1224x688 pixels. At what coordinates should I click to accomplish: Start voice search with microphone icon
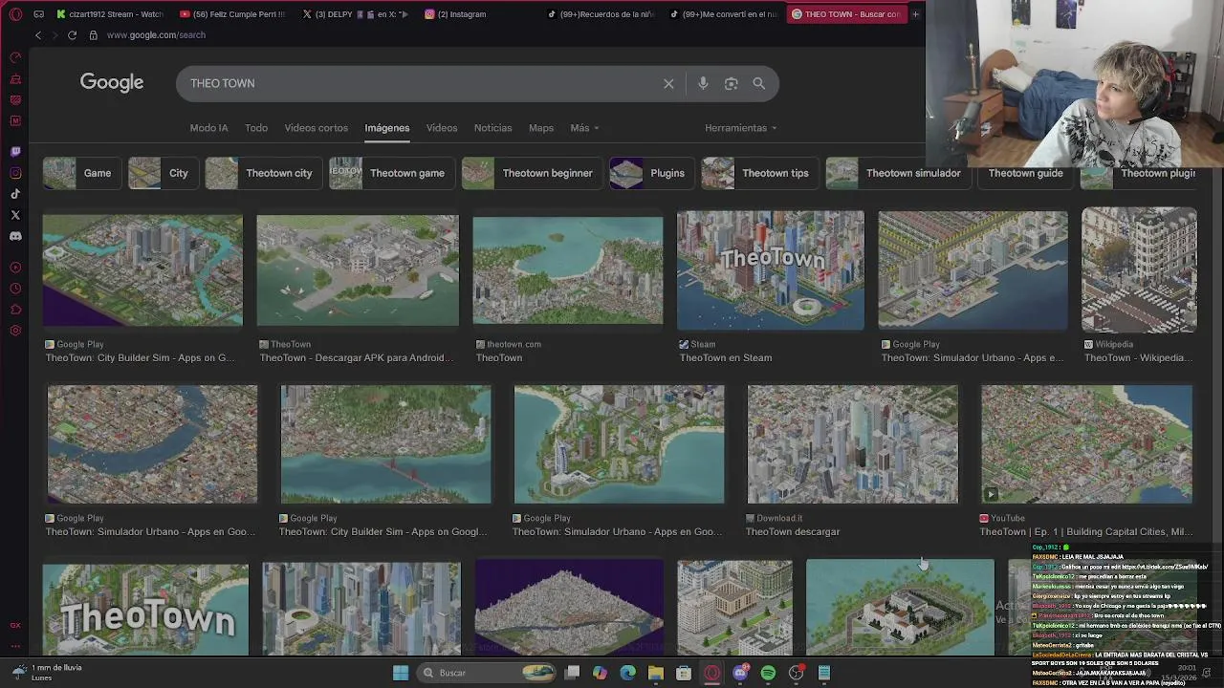703,83
